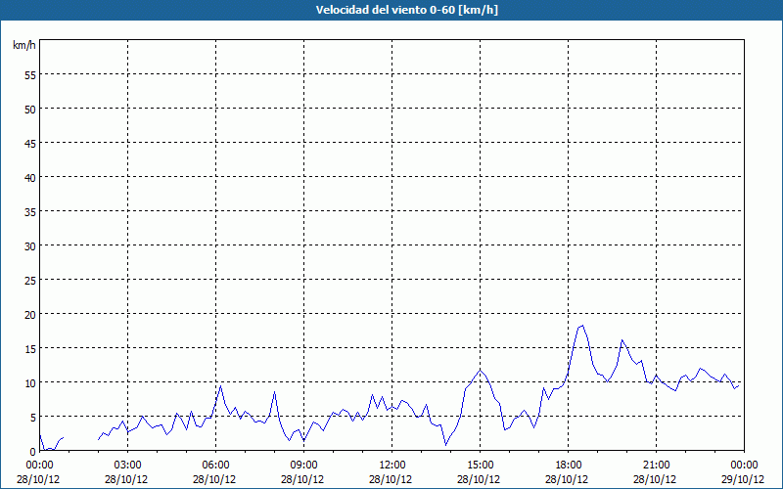Click the 40 value on the vertical axis
The width and height of the screenshot is (783, 489).
tap(30, 178)
